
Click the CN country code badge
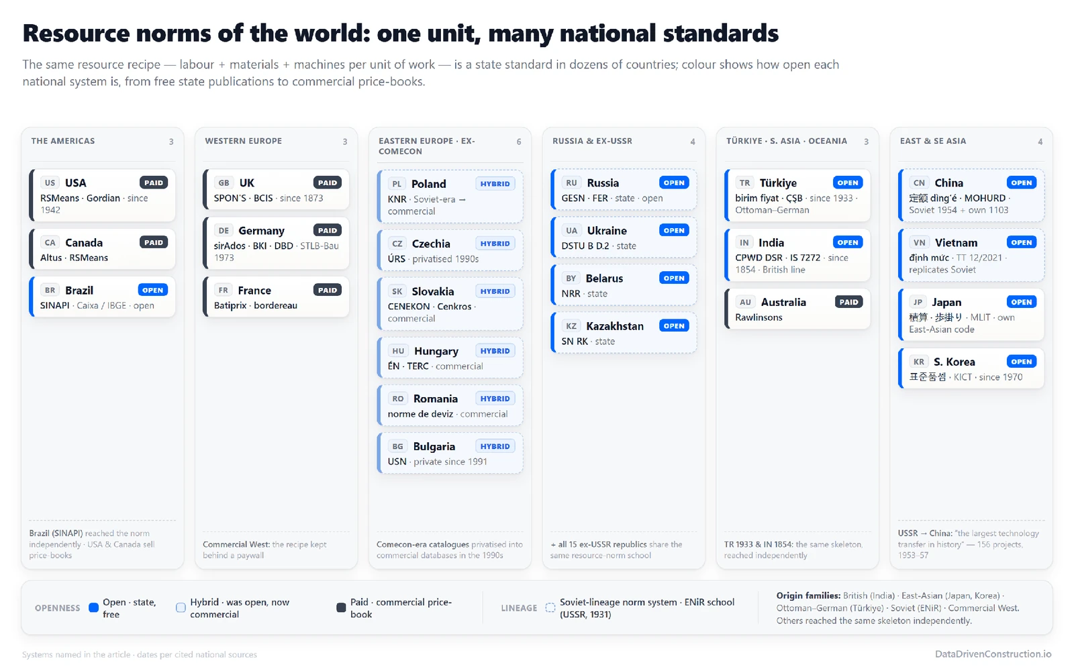tap(920, 183)
